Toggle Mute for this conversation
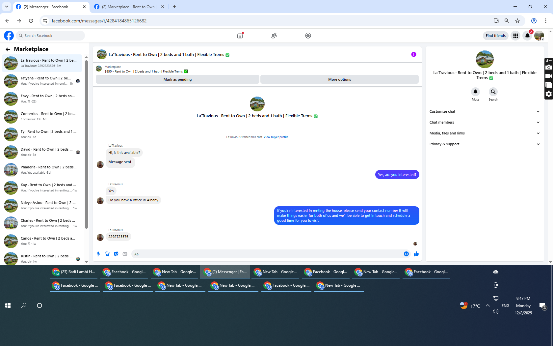This screenshot has height=346, width=553. pyautogui.click(x=475, y=92)
